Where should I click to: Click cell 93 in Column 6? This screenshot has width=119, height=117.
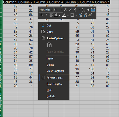point(87,77)
